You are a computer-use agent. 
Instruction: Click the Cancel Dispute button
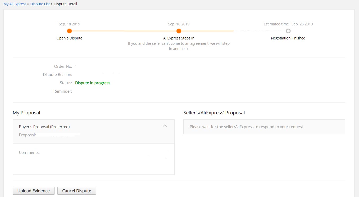tap(77, 191)
